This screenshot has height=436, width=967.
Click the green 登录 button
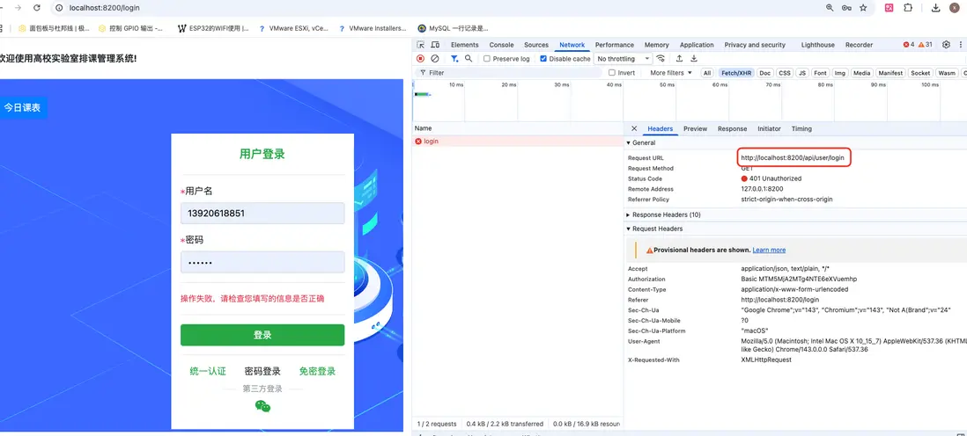(262, 335)
